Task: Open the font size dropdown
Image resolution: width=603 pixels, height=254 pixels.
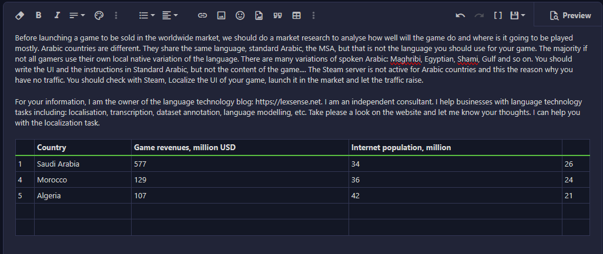Action: pos(77,15)
